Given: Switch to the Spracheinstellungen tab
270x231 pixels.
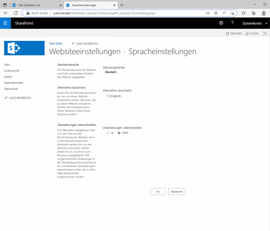Looking at the screenshot, I should click(87, 5).
